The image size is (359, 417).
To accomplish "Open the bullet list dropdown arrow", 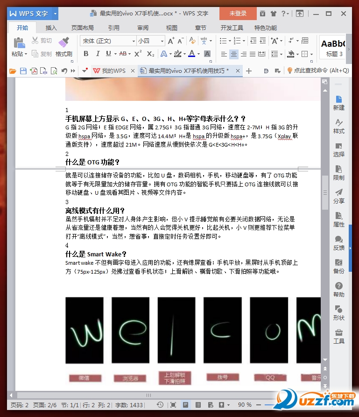I will (230, 41).
